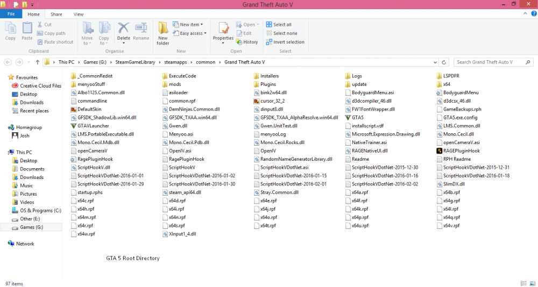Click the Back navigation arrow
538x287 pixels.
click(8, 62)
